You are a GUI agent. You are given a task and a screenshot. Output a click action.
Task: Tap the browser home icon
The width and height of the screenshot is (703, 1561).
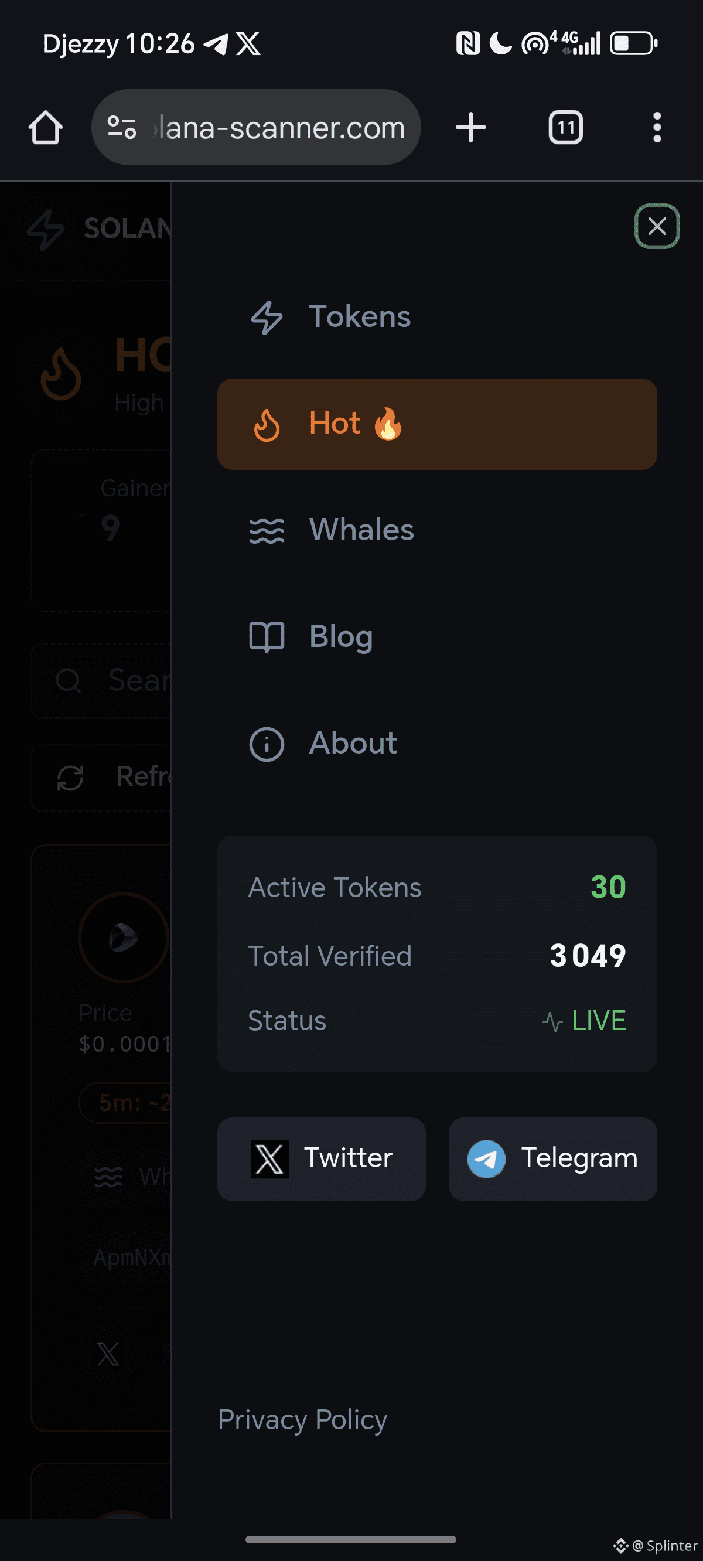click(x=46, y=128)
